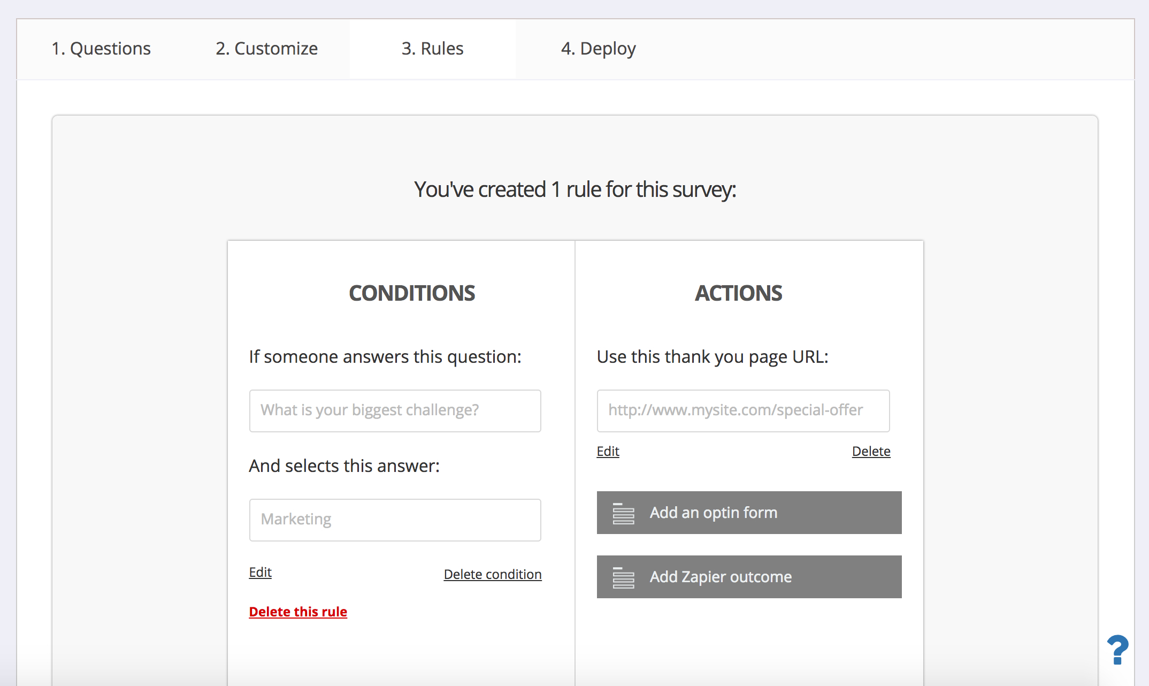Click the list icon beside Add Zapier outcome
Viewport: 1149px width, 686px height.
623,577
